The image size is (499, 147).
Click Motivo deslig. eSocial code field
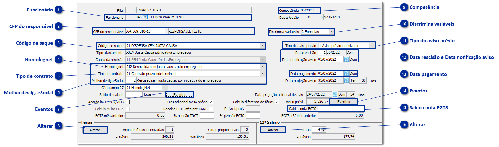131,80
